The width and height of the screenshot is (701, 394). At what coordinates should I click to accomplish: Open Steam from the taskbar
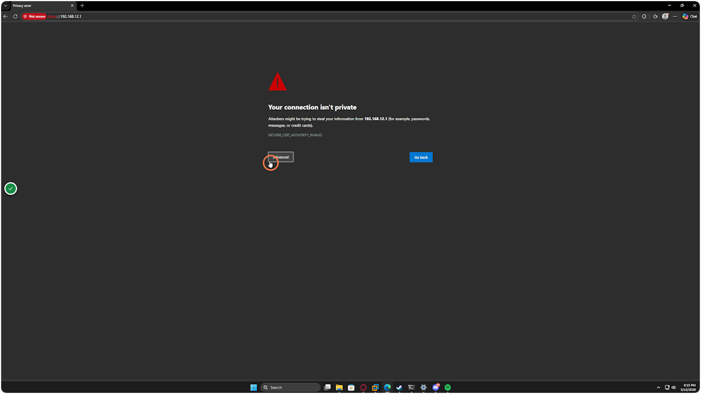click(x=399, y=387)
